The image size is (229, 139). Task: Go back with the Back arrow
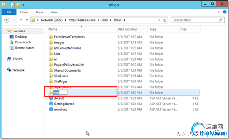(x=7, y=20)
